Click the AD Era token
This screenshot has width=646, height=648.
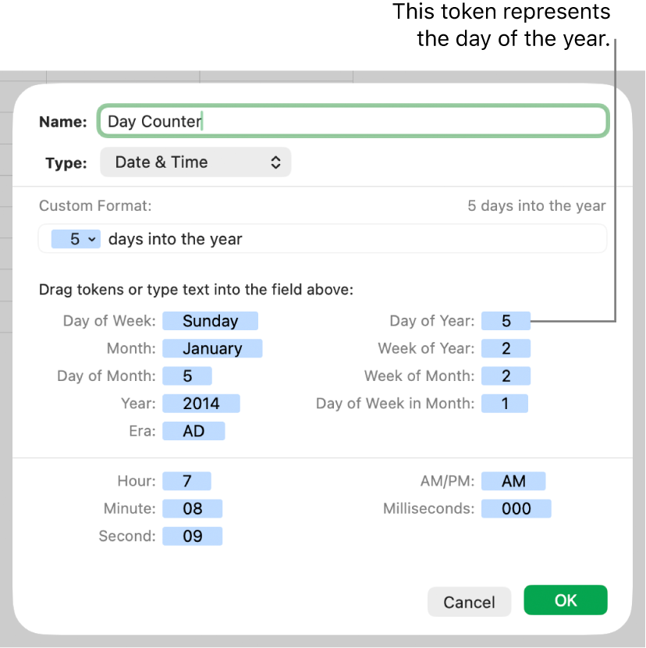pyautogui.click(x=193, y=431)
